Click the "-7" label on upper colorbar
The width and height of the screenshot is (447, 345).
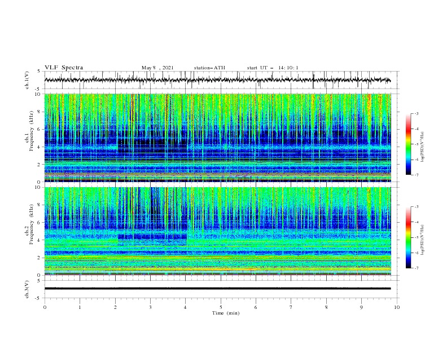click(x=417, y=175)
